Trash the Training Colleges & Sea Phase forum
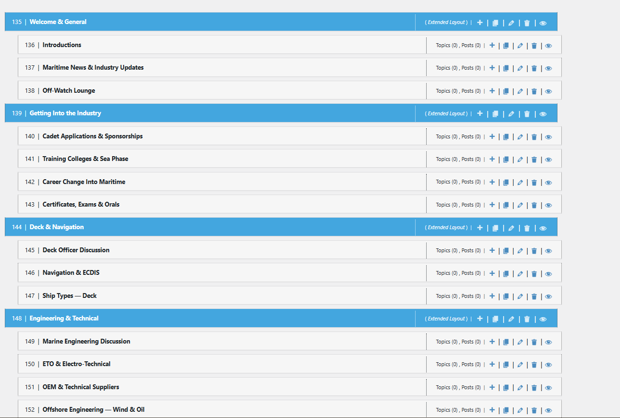 click(534, 160)
